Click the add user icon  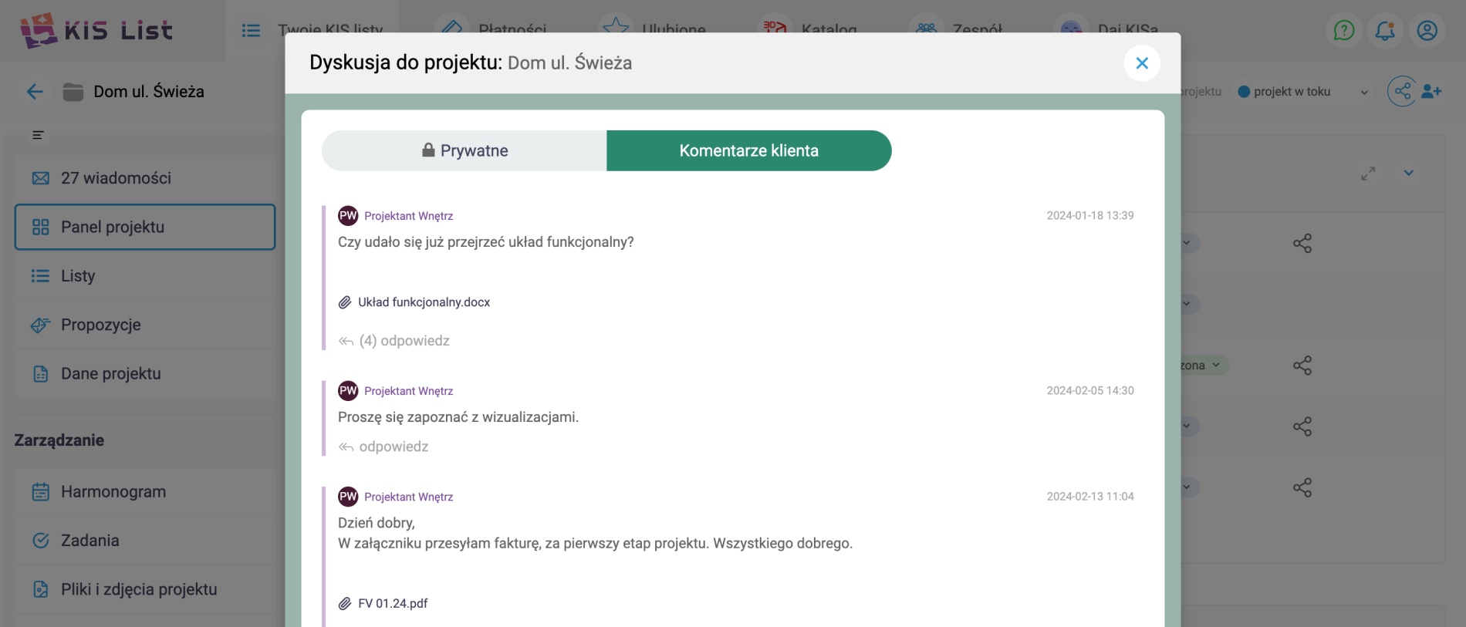[1431, 92]
